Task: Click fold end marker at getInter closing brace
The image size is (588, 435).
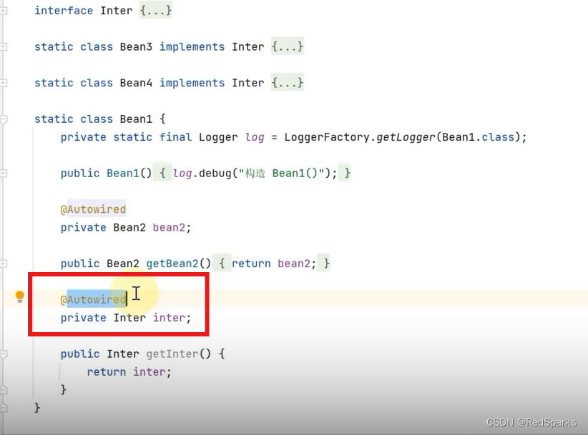Action: [x=4, y=390]
